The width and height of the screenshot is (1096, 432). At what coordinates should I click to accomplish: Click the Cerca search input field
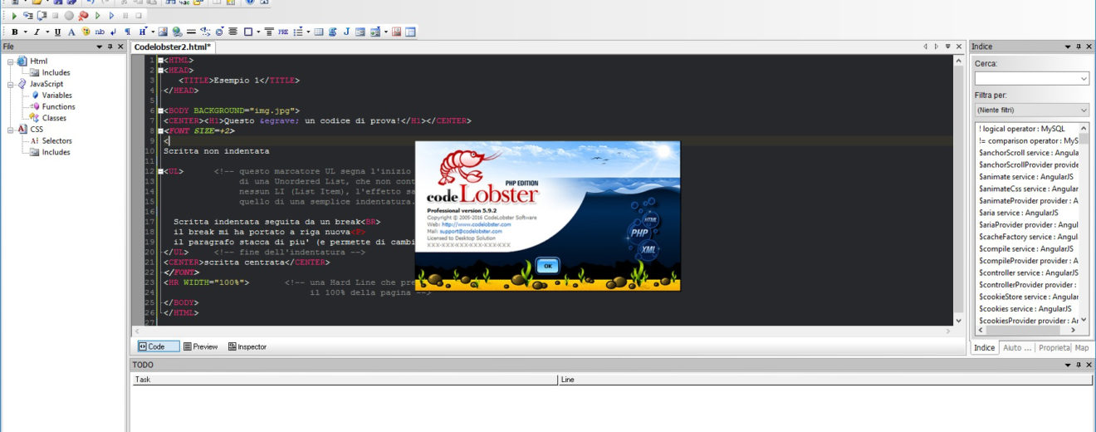[1026, 78]
